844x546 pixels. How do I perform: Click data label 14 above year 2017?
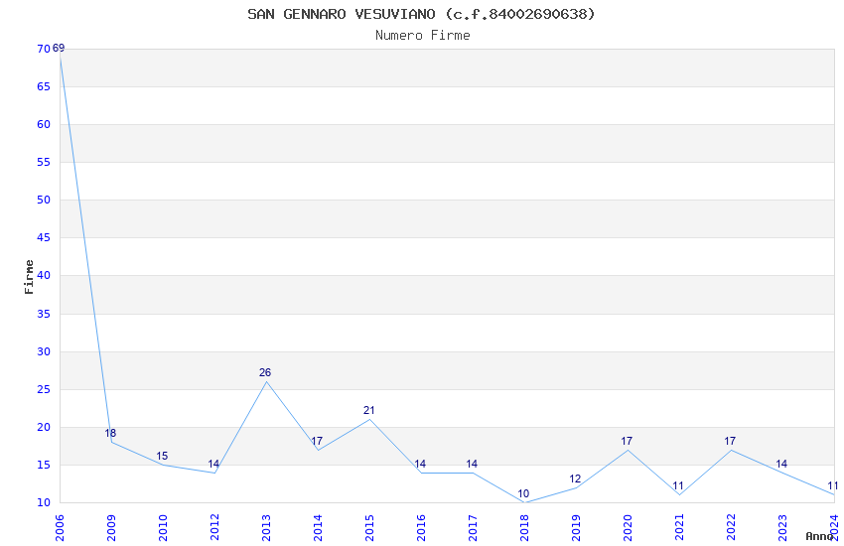472,464
